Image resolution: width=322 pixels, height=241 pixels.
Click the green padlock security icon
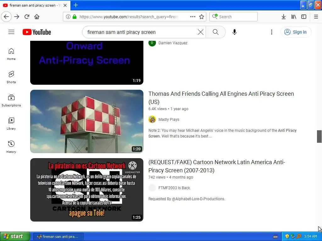[75, 17]
